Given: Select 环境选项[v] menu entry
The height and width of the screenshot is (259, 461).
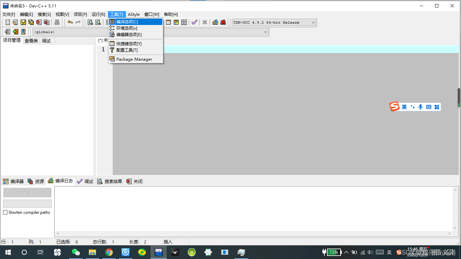Looking at the screenshot, I should click(x=136, y=28).
